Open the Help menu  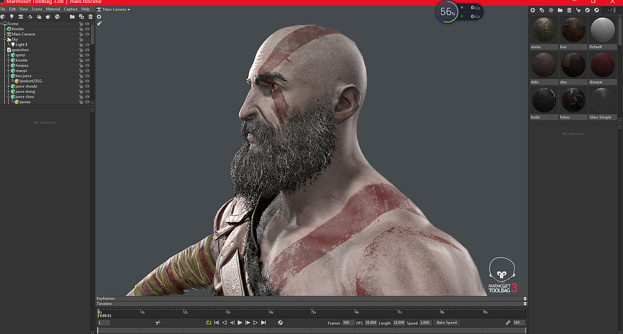click(x=86, y=9)
